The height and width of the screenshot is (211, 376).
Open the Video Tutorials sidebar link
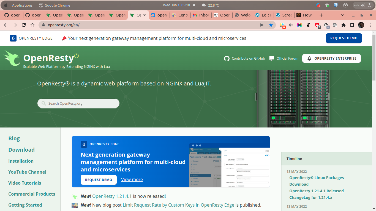pyautogui.click(x=25, y=183)
